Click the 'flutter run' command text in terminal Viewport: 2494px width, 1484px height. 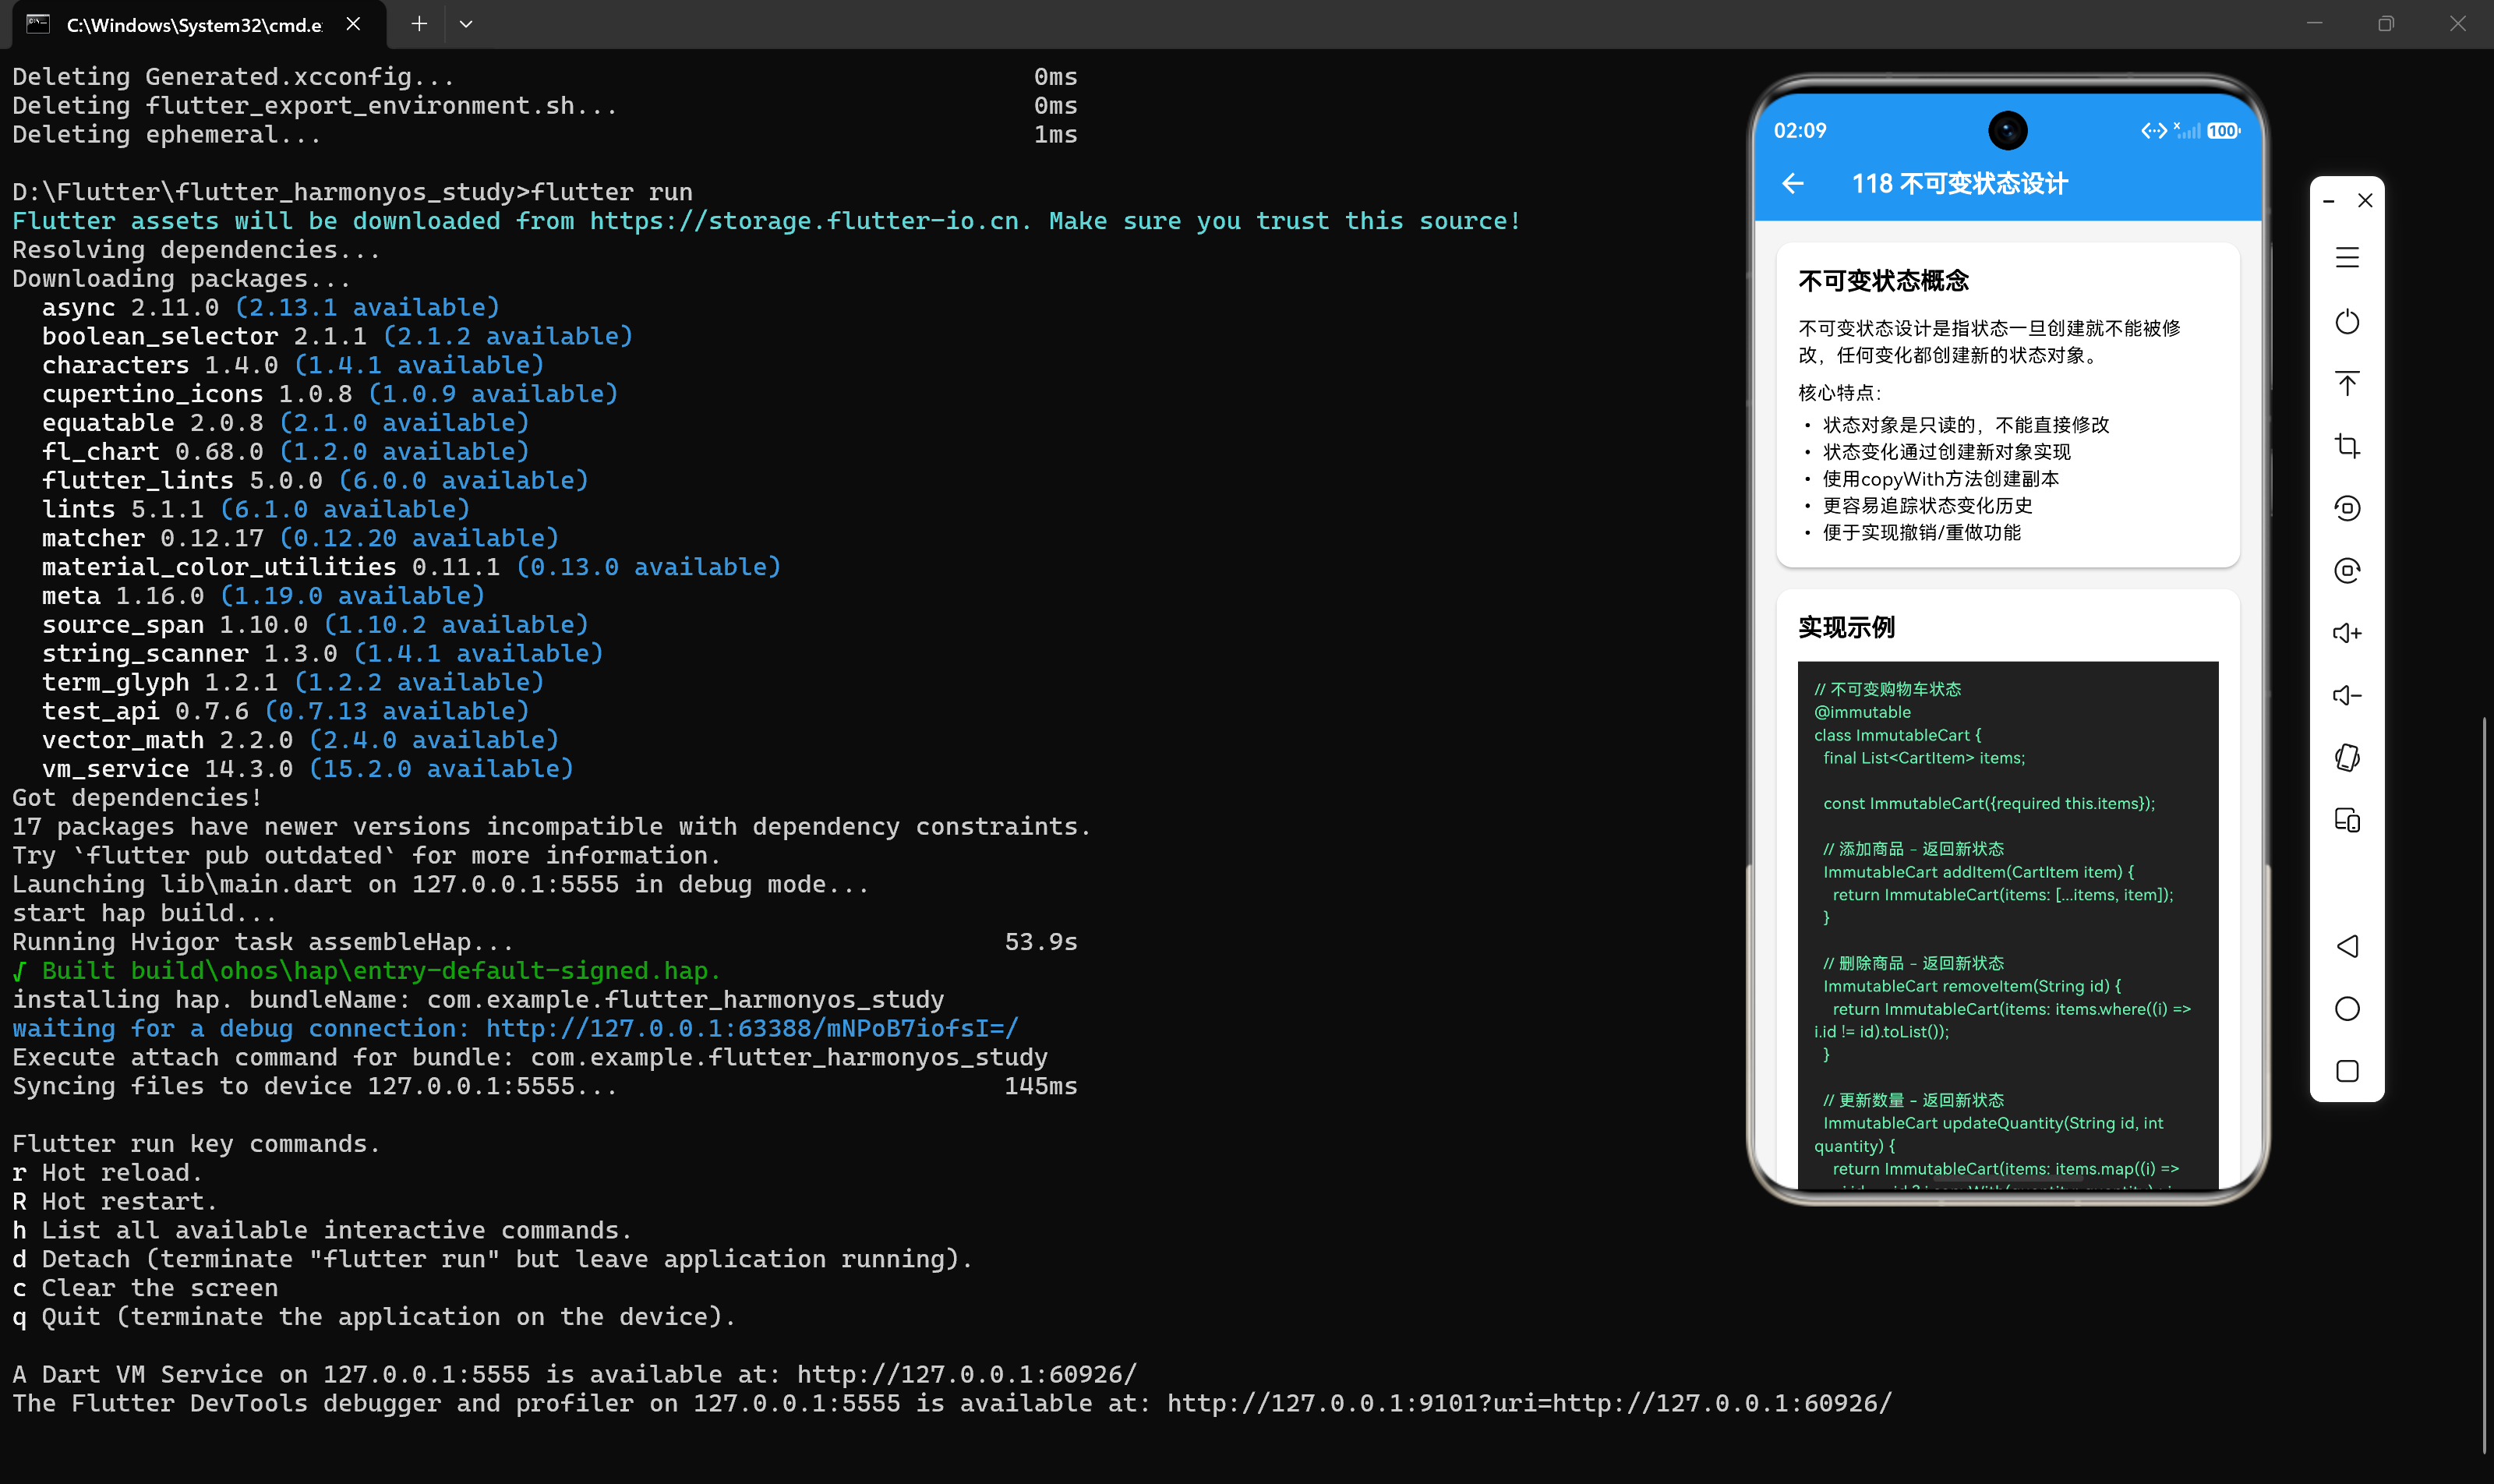click(611, 192)
